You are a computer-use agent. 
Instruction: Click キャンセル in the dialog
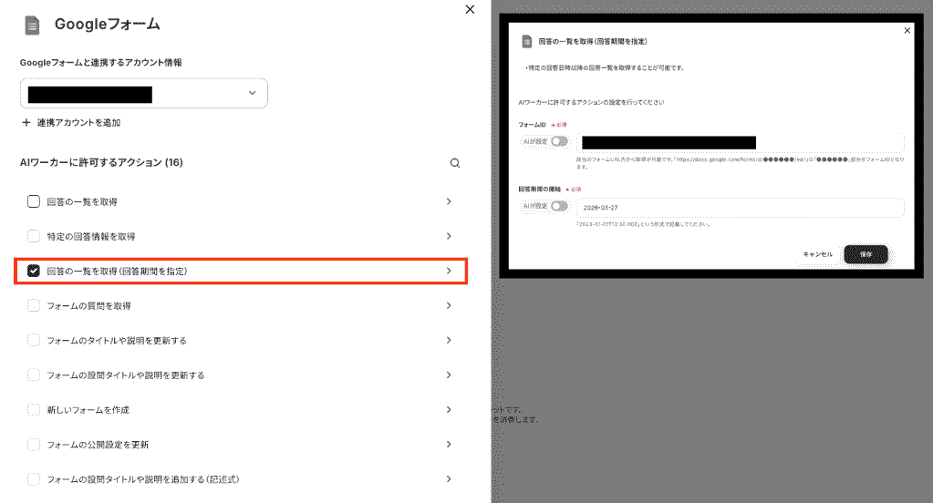pos(818,254)
